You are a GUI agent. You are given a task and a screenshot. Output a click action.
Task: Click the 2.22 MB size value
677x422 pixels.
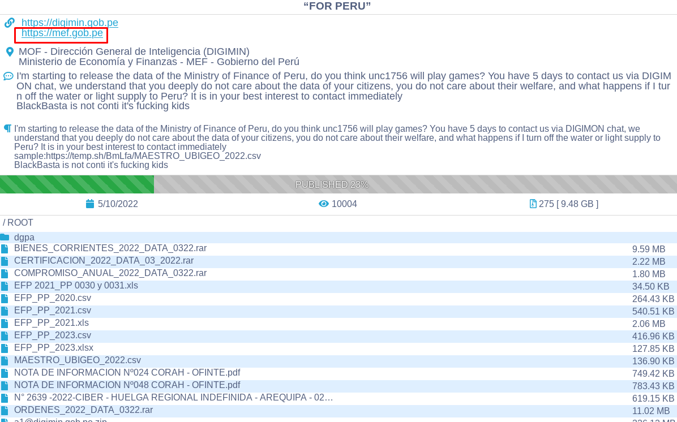pyautogui.click(x=649, y=262)
